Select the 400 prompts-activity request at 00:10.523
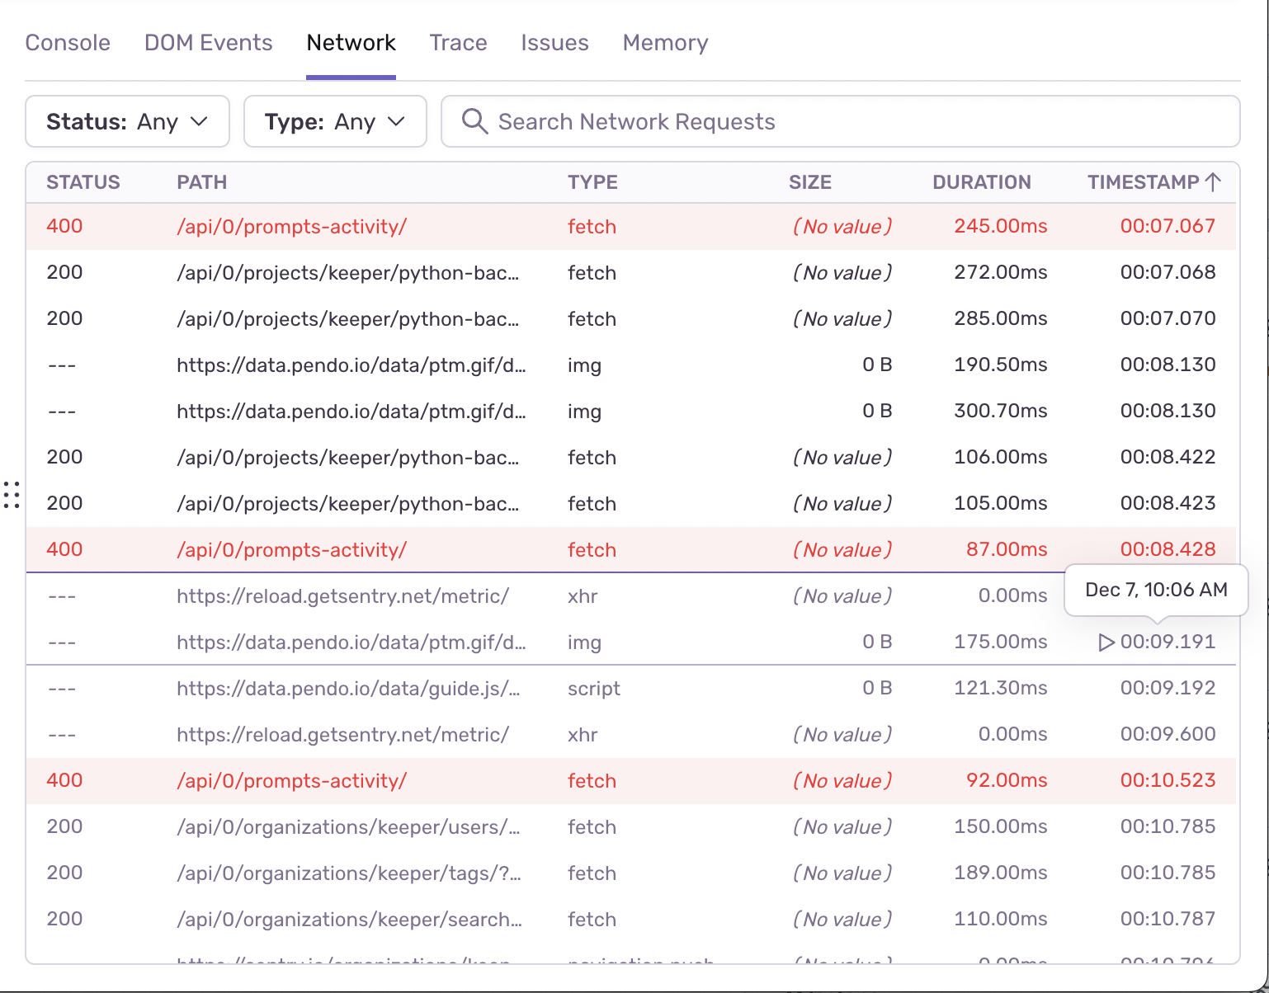This screenshot has width=1269, height=993. coord(631,781)
